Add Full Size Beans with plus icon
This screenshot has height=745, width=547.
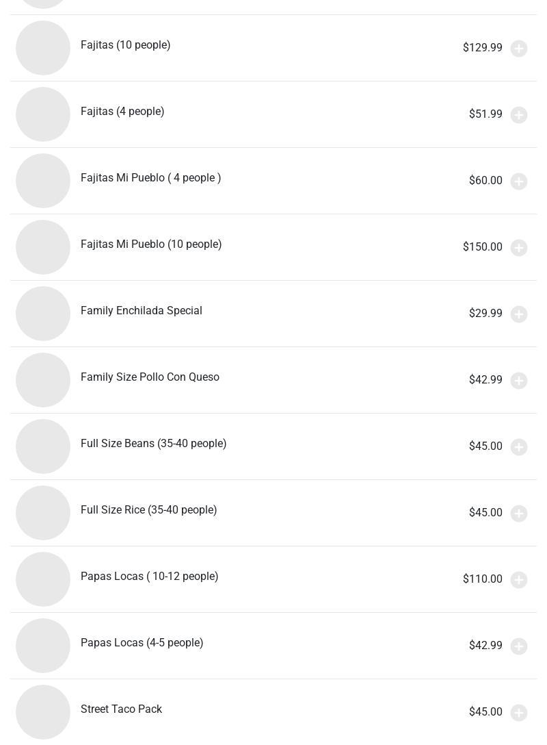pyautogui.click(x=518, y=446)
